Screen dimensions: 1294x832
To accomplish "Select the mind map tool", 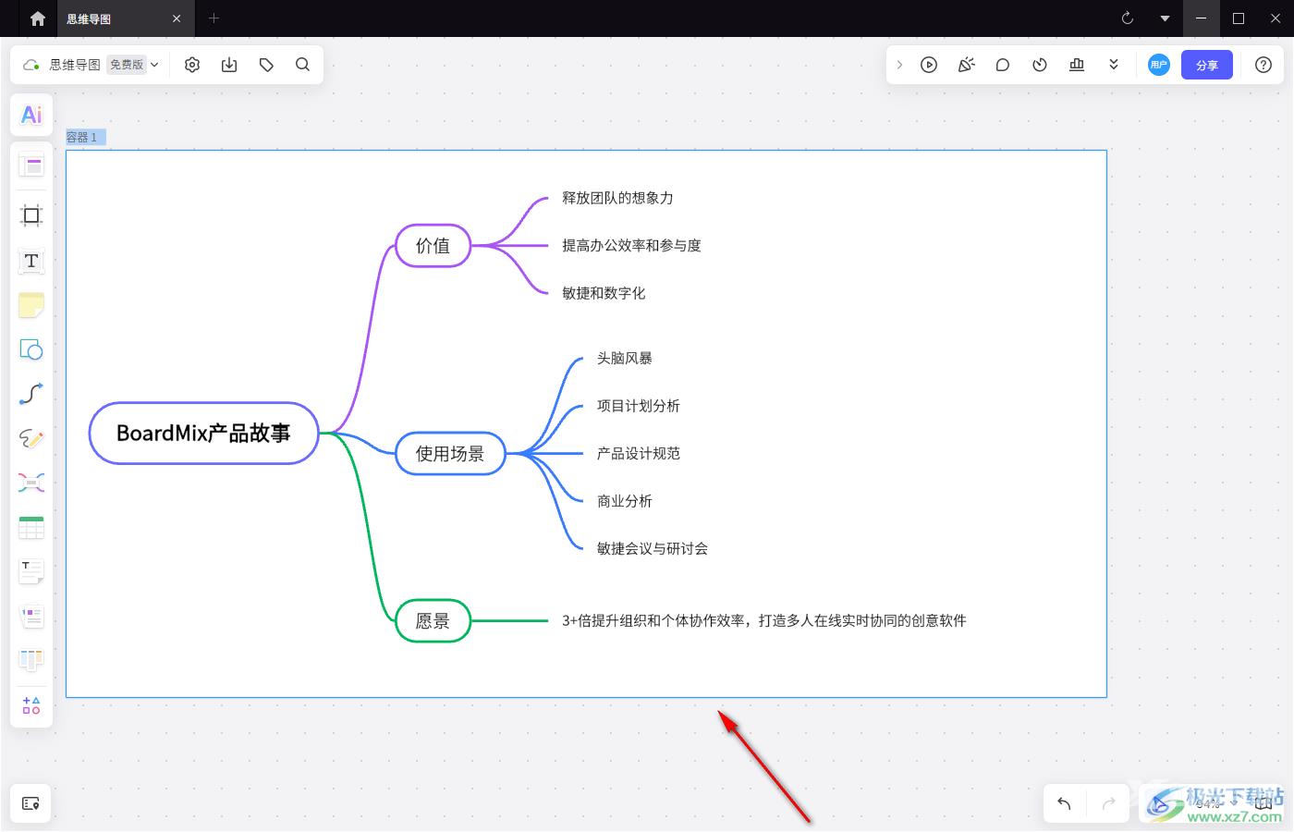I will pos(31,483).
